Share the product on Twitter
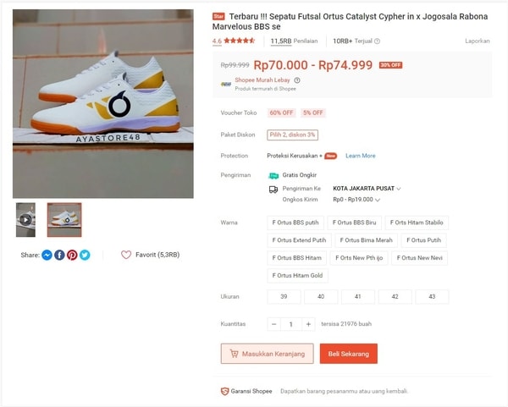This screenshot has height=407, width=508. pos(85,256)
